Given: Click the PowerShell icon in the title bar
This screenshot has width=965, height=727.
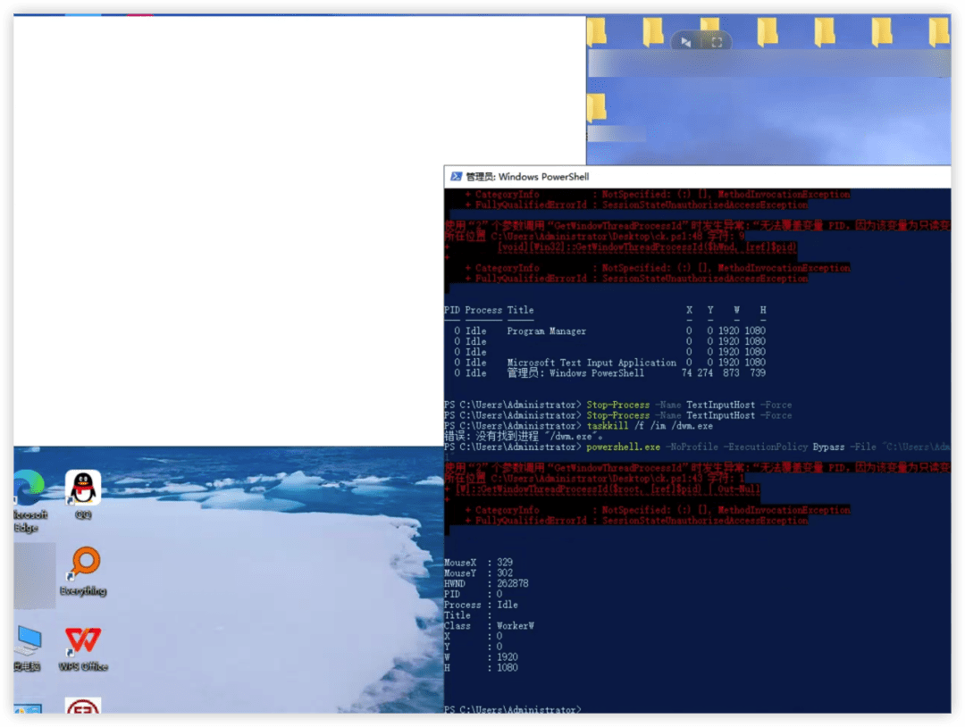Looking at the screenshot, I should click(456, 177).
